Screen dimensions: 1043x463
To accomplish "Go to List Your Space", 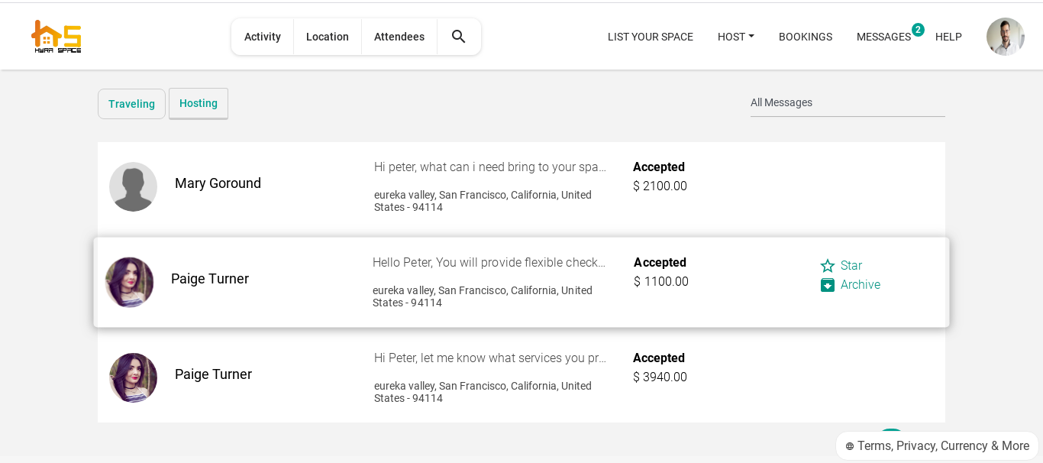I will click(651, 37).
